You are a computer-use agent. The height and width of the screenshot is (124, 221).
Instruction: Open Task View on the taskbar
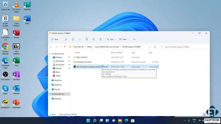pyautogui.click(x=101, y=121)
